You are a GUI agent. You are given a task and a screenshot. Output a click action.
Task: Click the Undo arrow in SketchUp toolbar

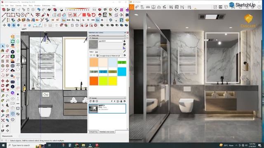point(39,9)
